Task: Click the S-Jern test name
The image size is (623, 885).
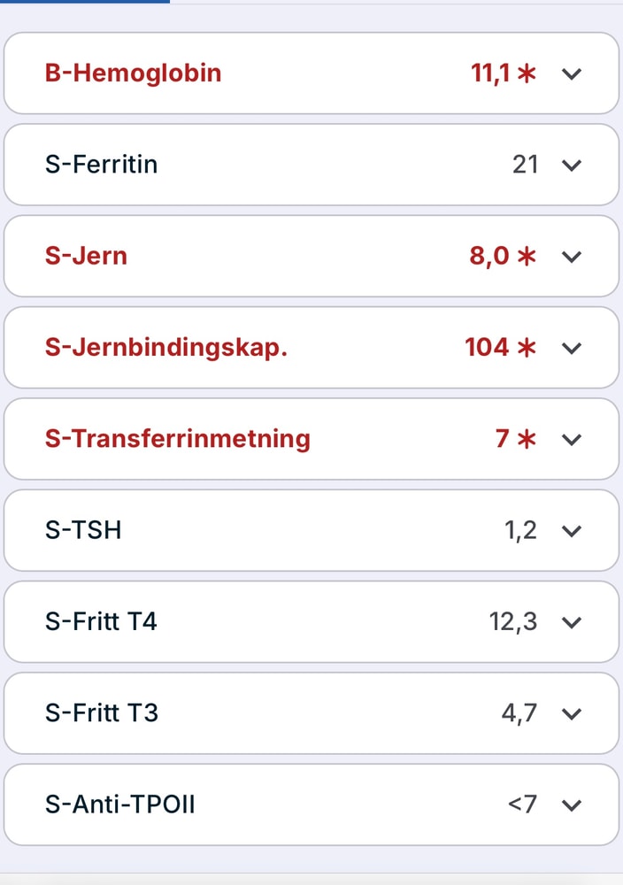Action: tap(86, 256)
